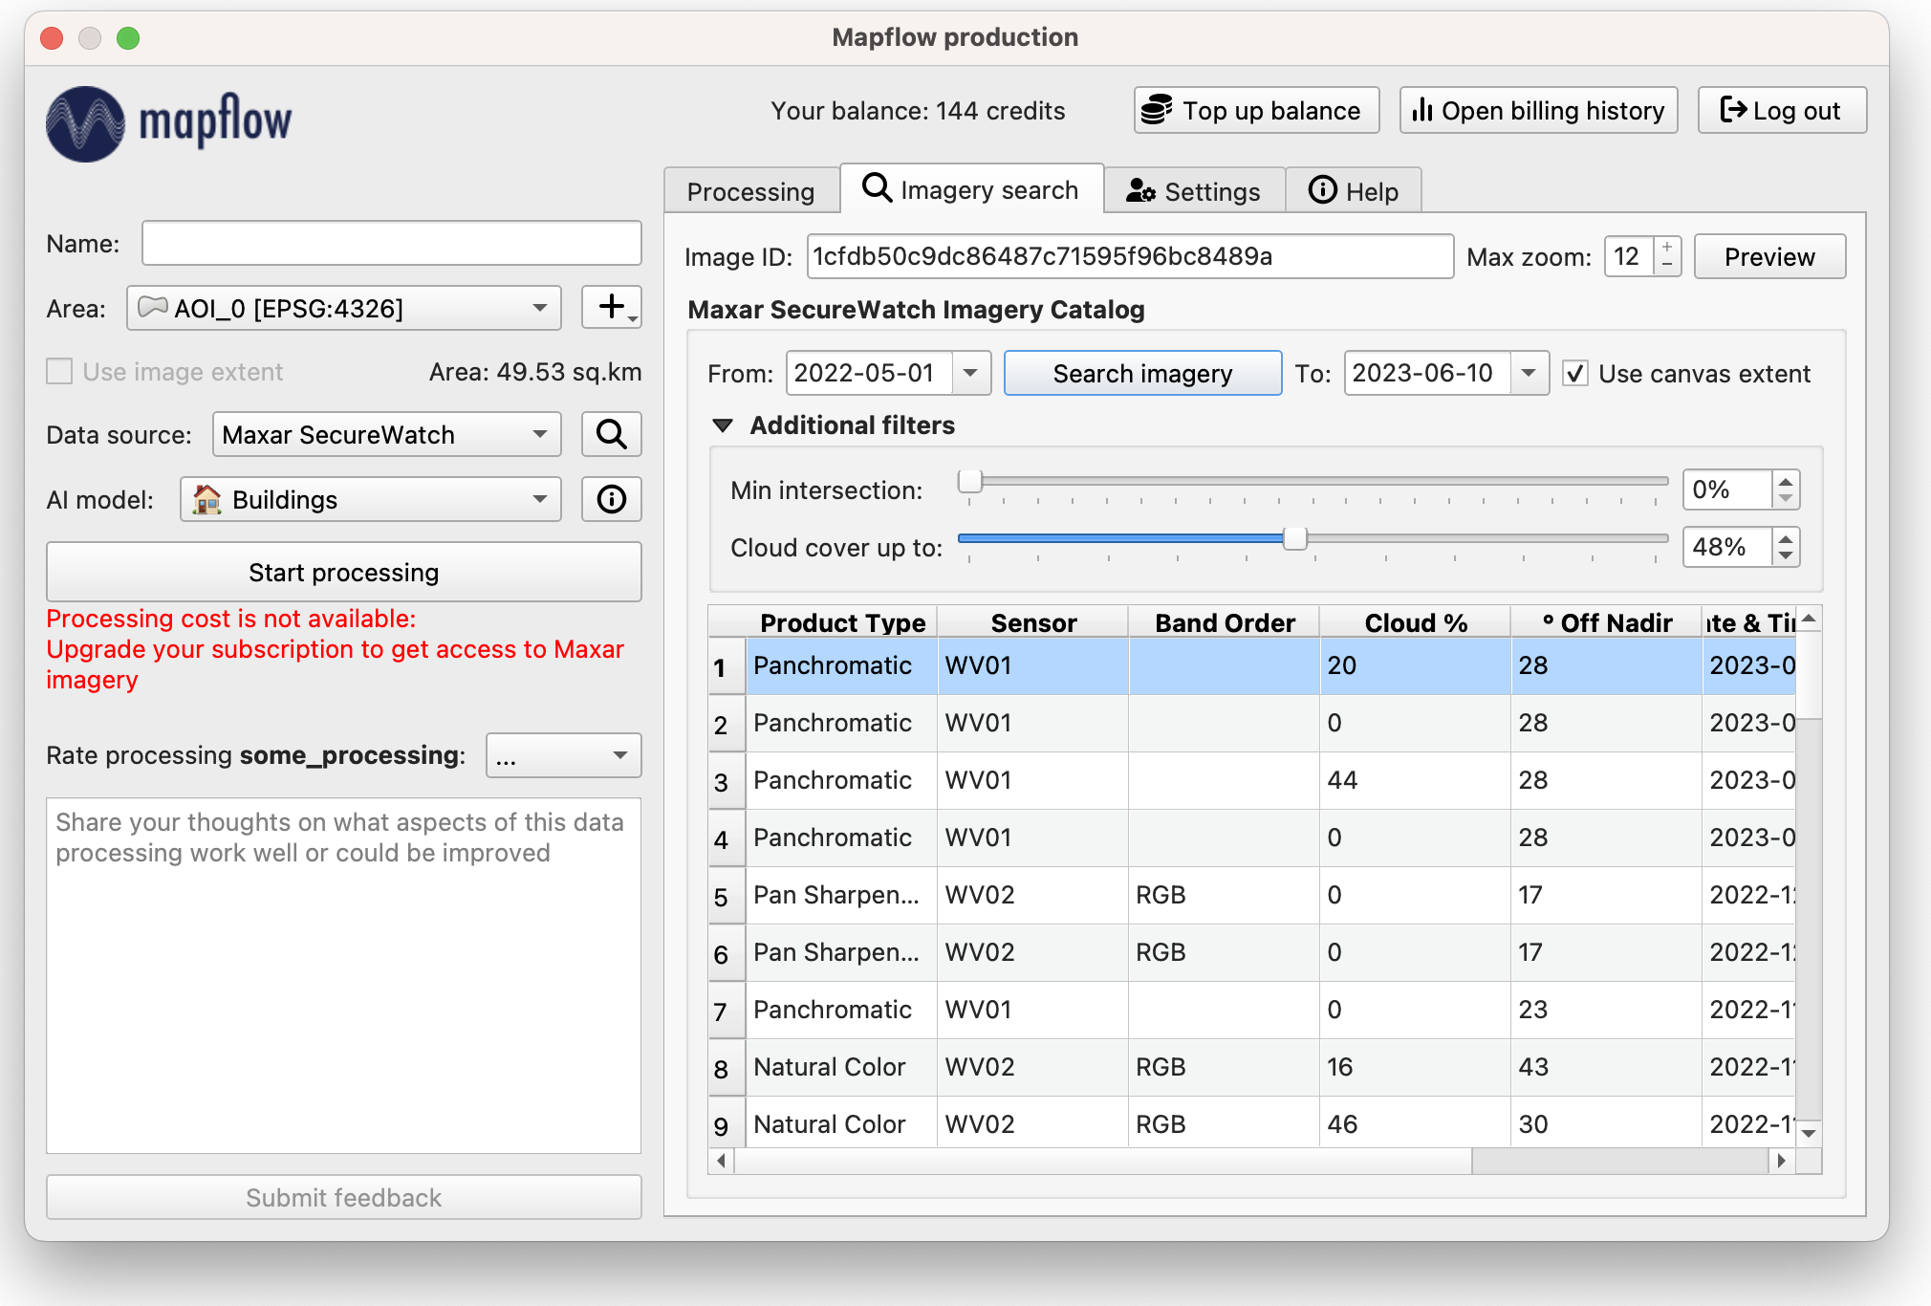Click the Cloud % column header
The height and width of the screenshot is (1306, 1931).
1416,622
